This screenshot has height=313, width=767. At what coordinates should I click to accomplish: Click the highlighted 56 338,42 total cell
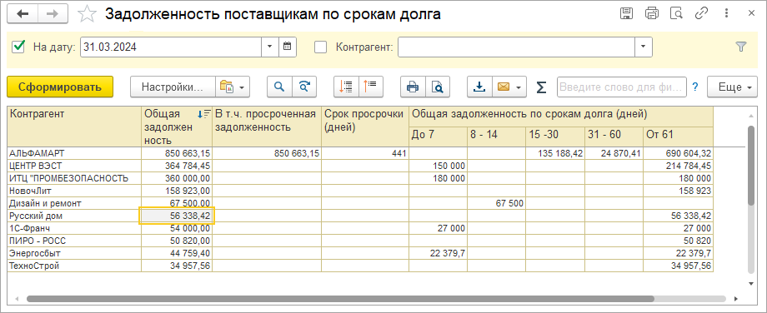(177, 216)
